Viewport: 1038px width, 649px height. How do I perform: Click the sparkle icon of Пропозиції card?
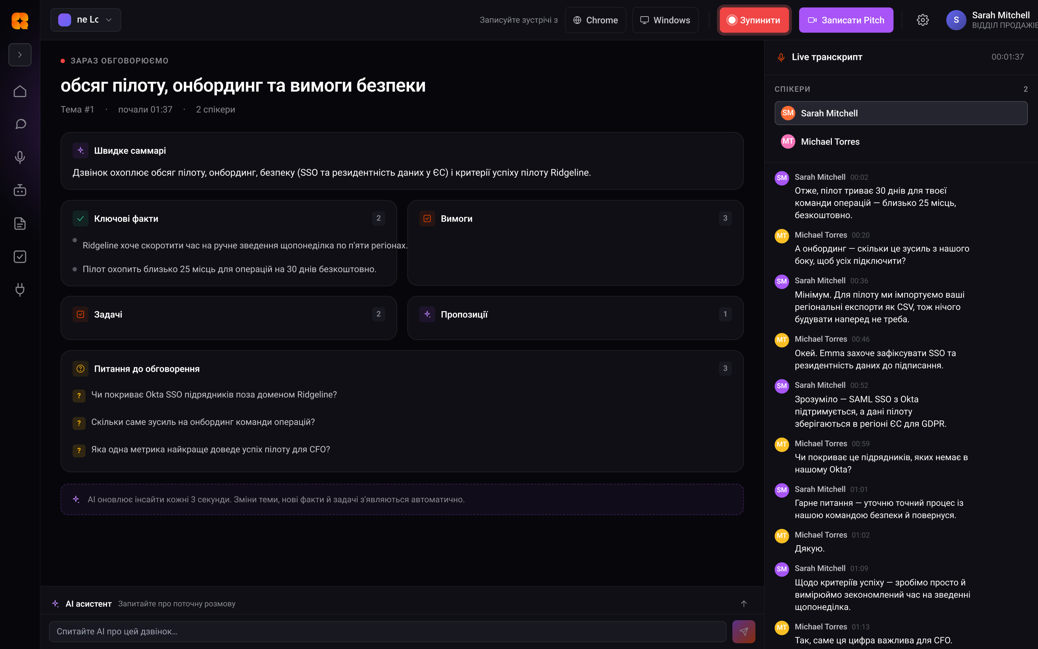(x=427, y=314)
